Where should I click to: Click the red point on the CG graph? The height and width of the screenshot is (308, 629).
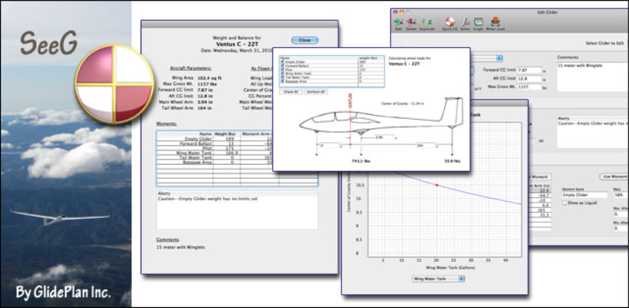tap(437, 185)
